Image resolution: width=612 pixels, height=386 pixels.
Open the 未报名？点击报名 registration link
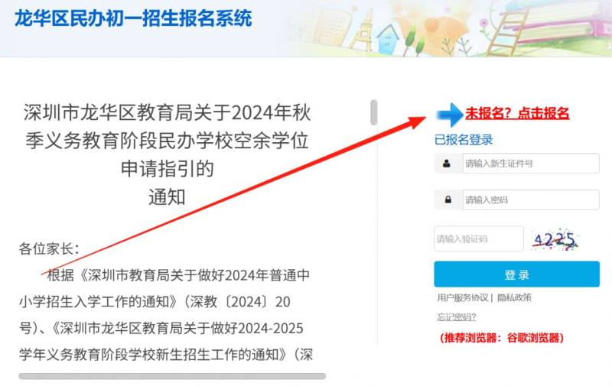(x=517, y=113)
